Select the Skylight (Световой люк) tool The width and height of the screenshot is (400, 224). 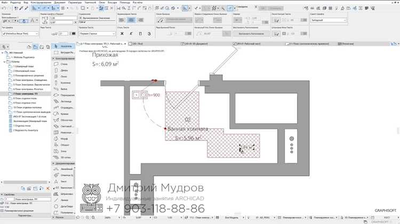pyautogui.click(x=63, y=126)
